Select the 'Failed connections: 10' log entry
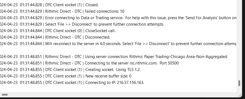The image size is (245, 99). click(x=62, y=11)
